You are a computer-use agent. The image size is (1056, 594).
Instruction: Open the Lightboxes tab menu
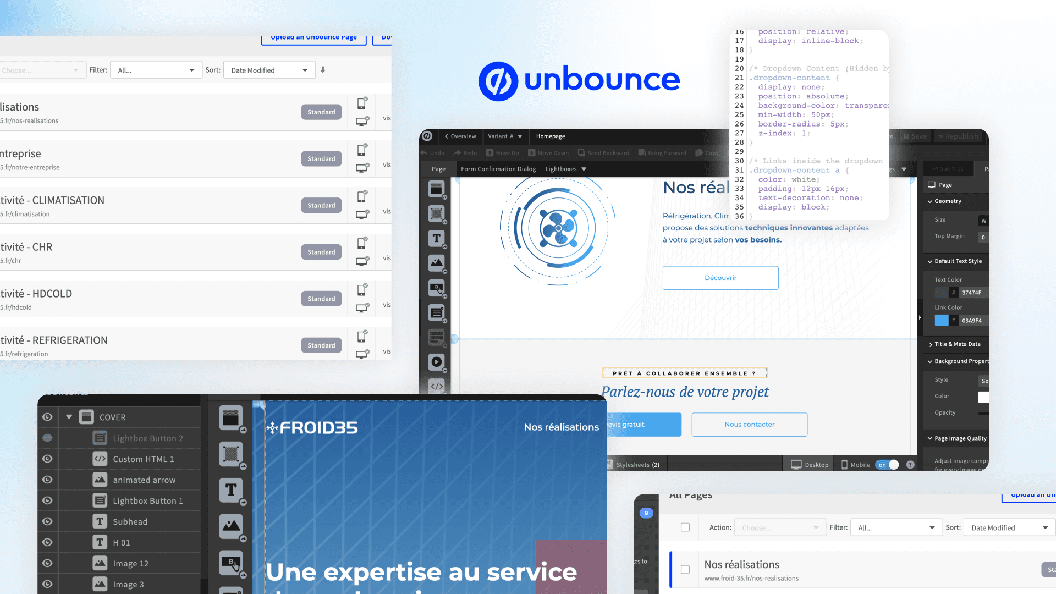pyautogui.click(x=565, y=169)
